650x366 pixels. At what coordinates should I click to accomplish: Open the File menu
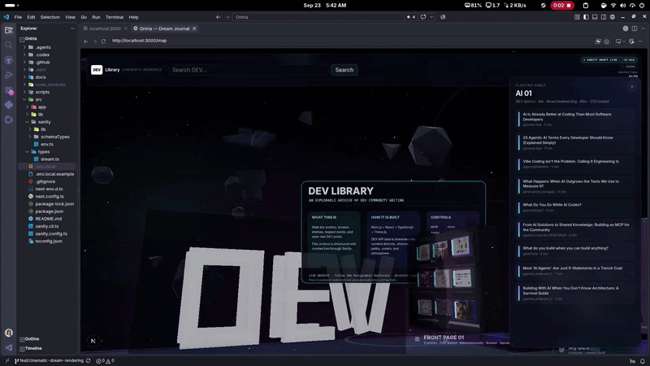coord(18,17)
